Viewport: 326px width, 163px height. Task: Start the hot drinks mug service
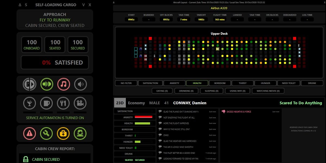(x=47, y=103)
